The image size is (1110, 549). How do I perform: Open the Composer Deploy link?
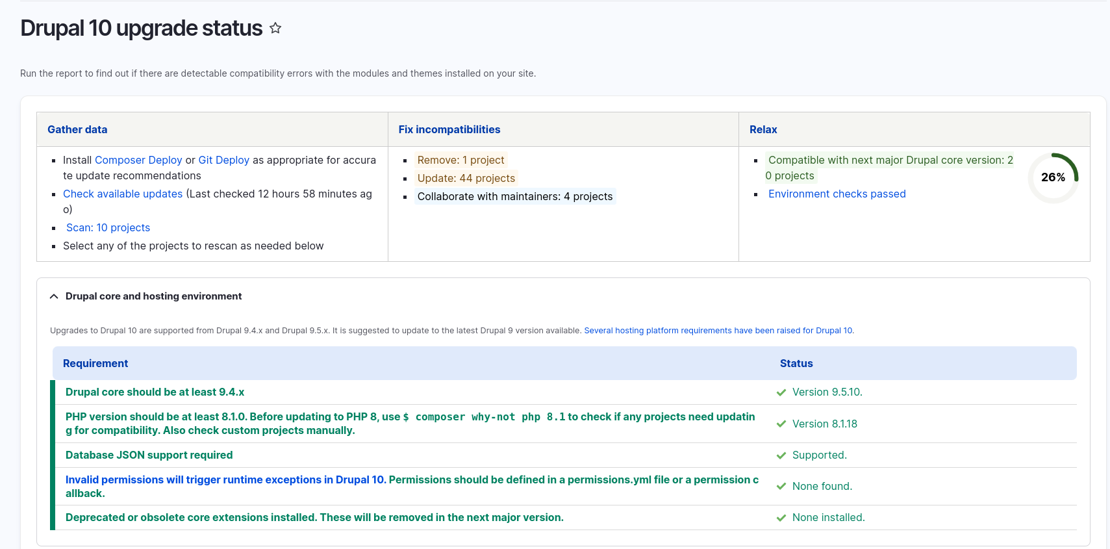coord(138,160)
